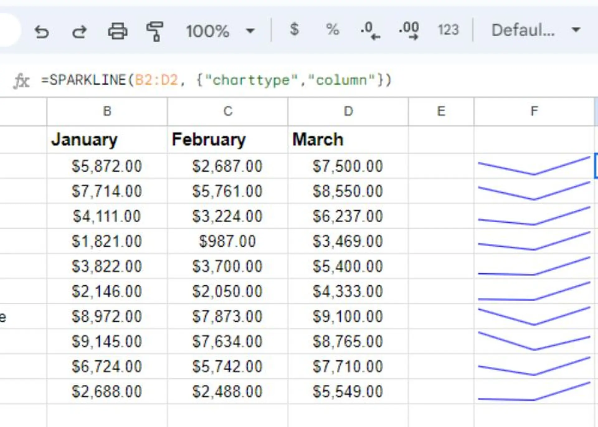Screen dimensions: 598x427
Task: Select the Paint format tool
Action: (x=155, y=30)
